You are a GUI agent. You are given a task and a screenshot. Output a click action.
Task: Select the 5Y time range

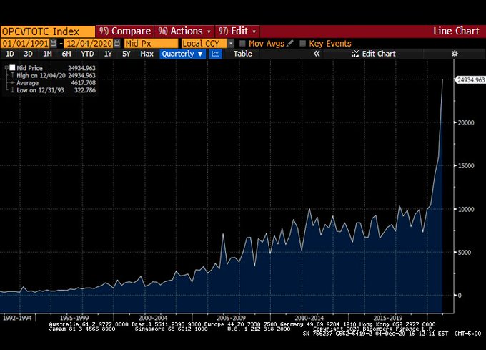pos(127,54)
